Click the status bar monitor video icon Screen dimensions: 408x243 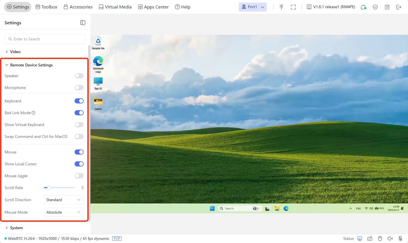(x=360, y=238)
